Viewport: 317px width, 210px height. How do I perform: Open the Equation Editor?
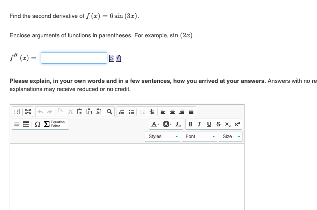pos(55,124)
